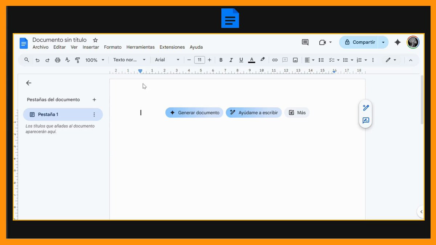Open the checklist options arrow
Screen dimensions: 436x245
(338, 60)
